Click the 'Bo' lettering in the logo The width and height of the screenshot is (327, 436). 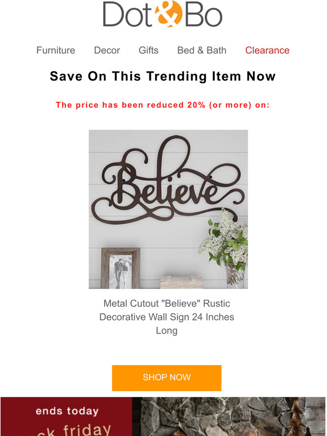click(x=204, y=15)
